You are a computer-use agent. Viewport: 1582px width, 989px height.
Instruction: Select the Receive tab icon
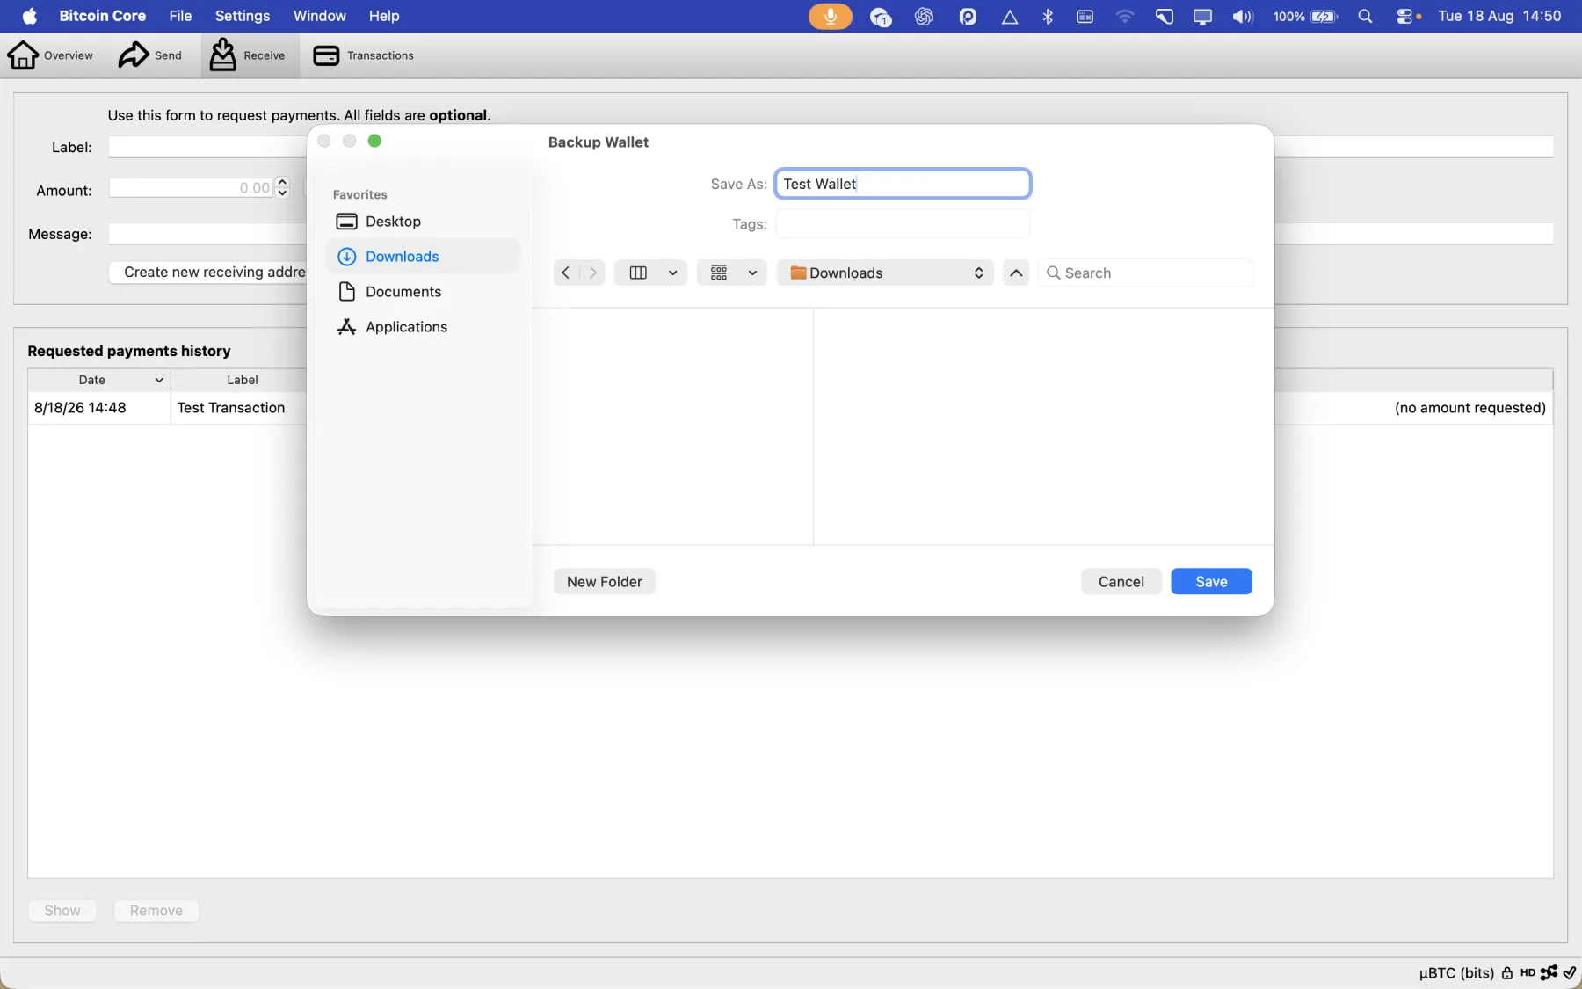click(223, 55)
